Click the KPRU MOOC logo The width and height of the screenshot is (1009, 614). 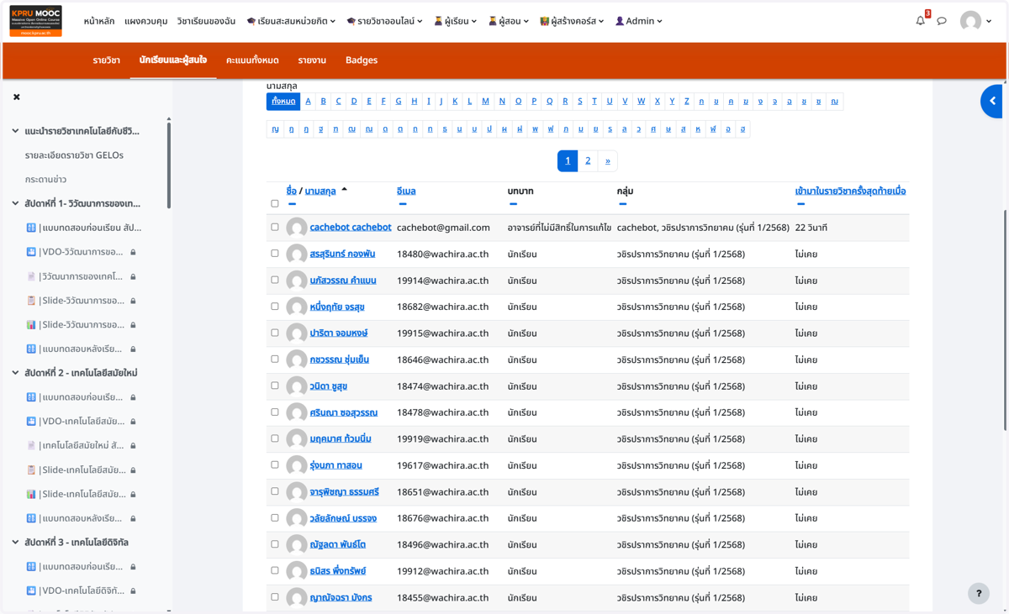point(35,21)
